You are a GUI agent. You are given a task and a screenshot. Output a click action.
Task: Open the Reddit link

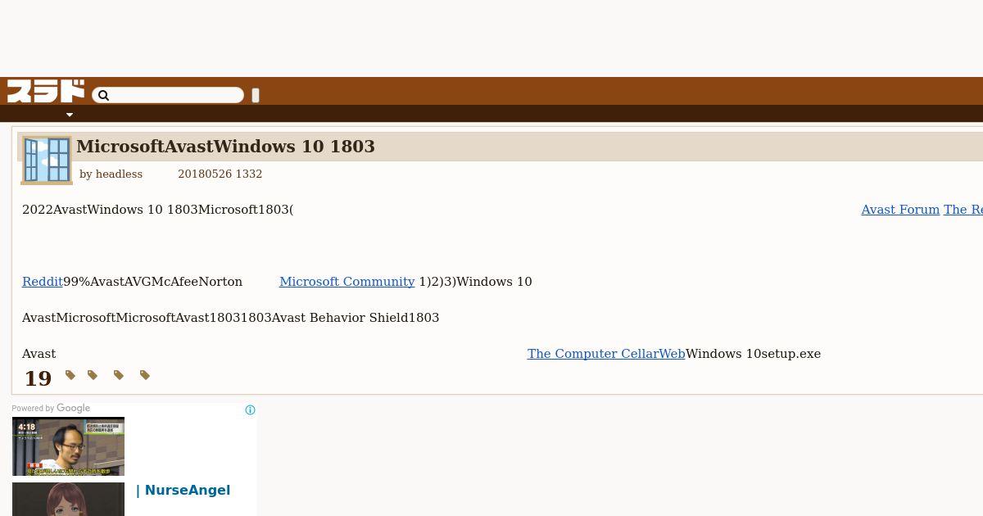pyautogui.click(x=43, y=282)
